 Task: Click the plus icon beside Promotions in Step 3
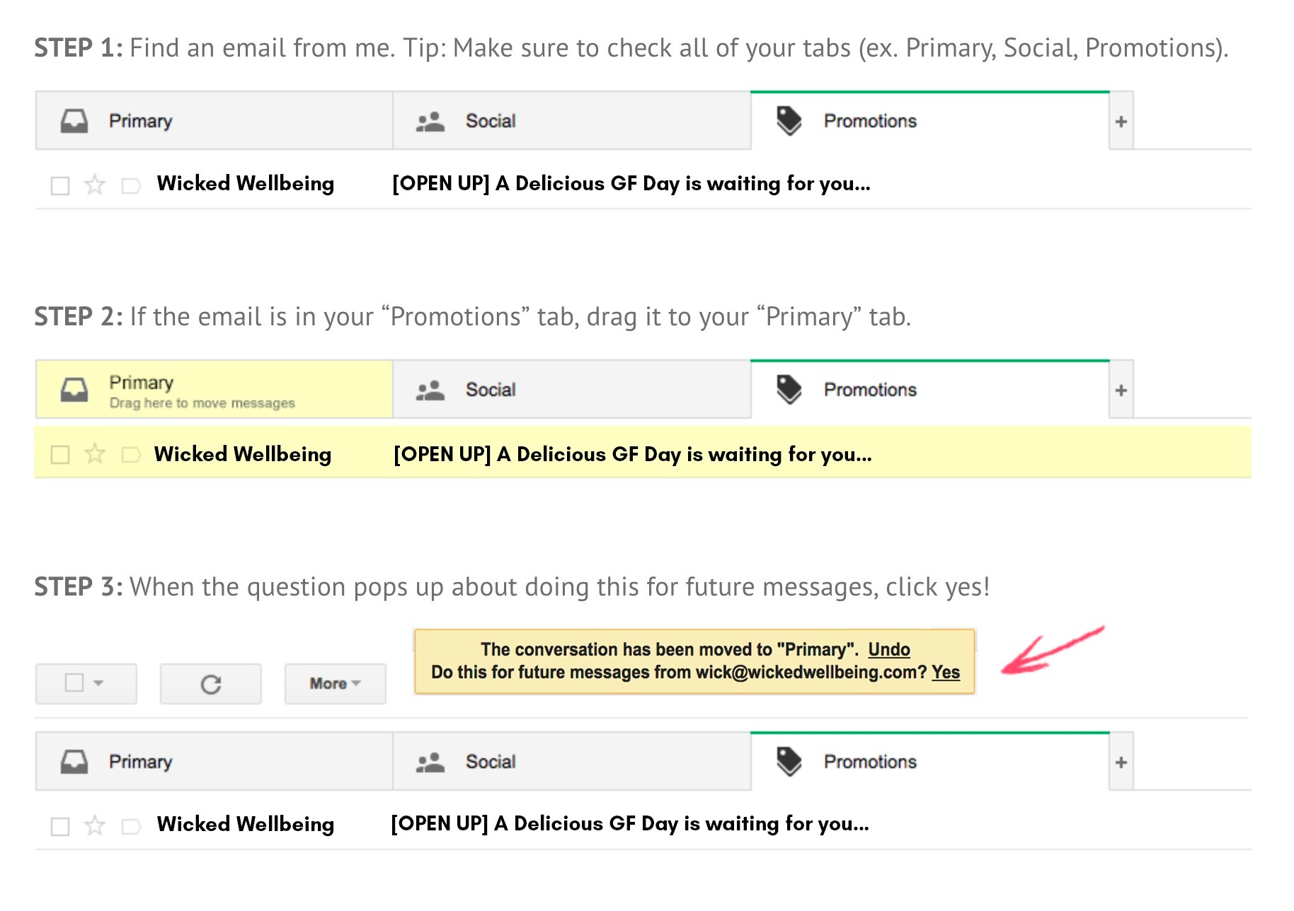pyautogui.click(x=1121, y=762)
